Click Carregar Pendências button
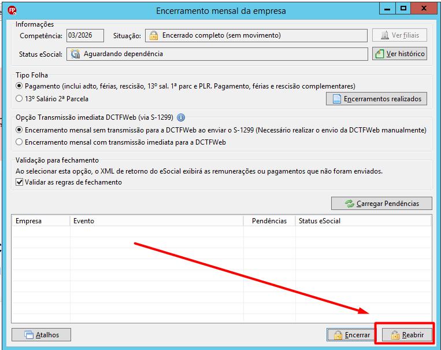 381,203
